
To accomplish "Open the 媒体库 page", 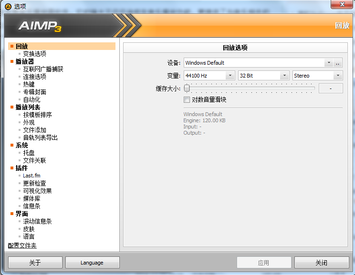I will pos(31,198).
